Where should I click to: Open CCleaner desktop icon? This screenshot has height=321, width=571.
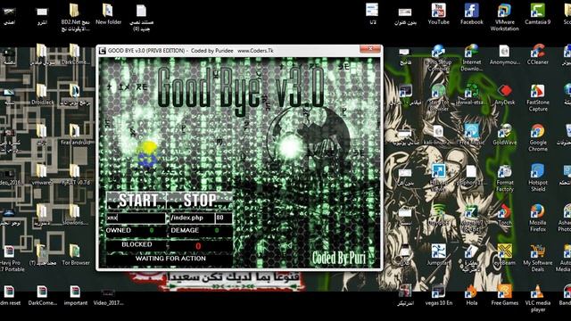point(537,54)
